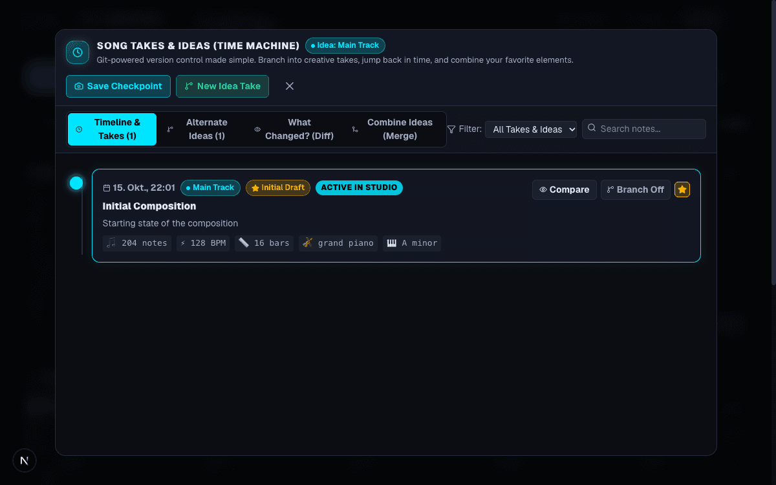Focus the Search notes field
This screenshot has height=485, width=776.
click(644, 129)
